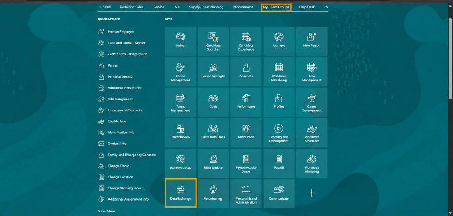Open the Performance app
This screenshot has height=216, width=453.
246,102
